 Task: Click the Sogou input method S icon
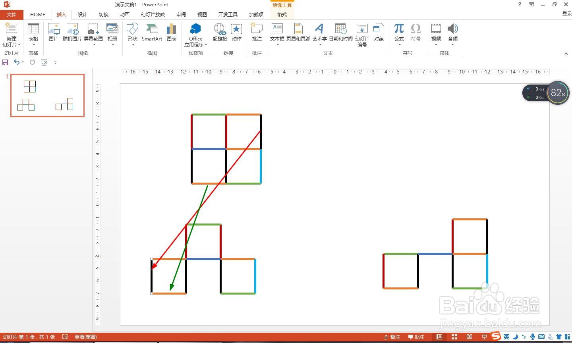496,336
